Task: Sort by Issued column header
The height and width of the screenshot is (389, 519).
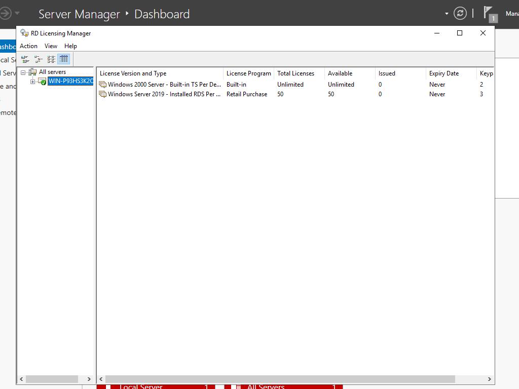Action: [400, 73]
